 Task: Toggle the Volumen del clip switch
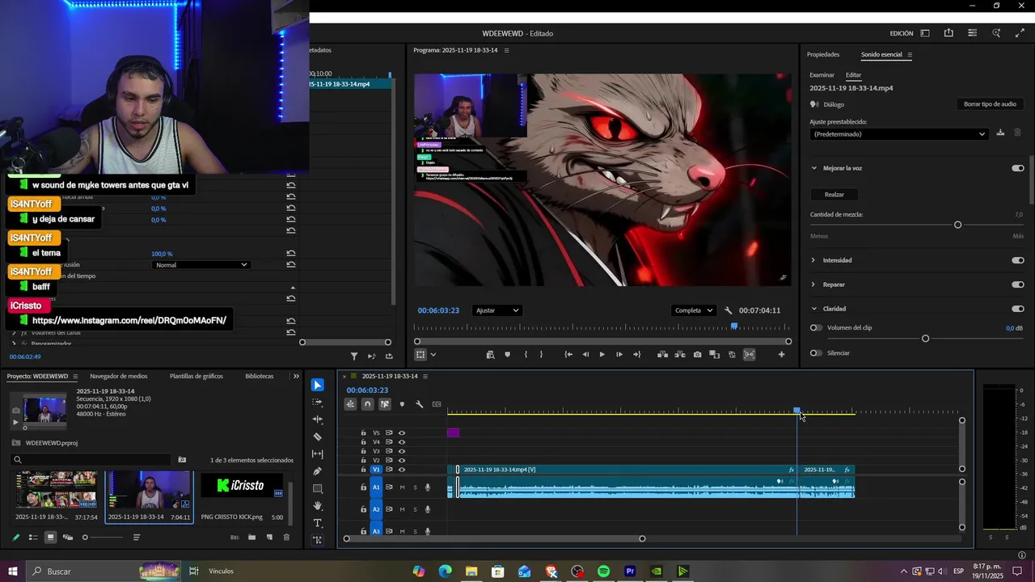tap(816, 327)
